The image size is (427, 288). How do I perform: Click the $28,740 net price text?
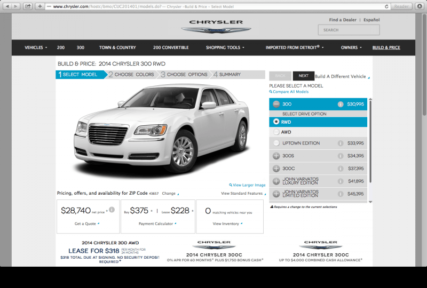pyautogui.click(x=76, y=211)
